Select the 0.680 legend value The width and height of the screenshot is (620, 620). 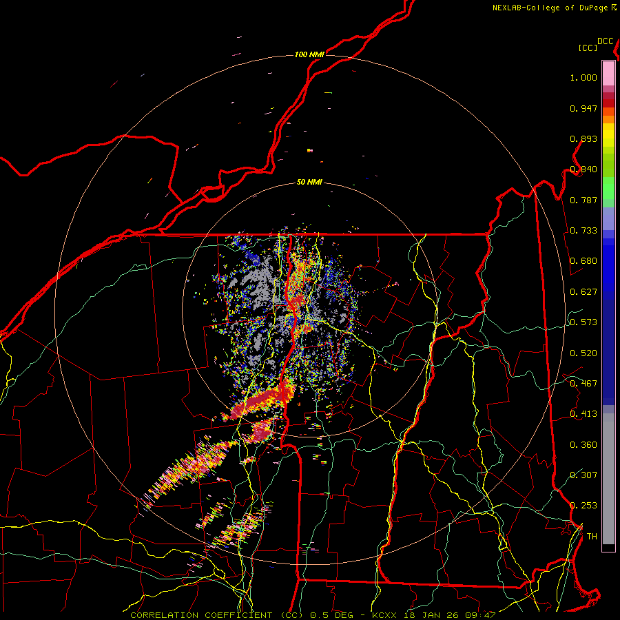click(583, 261)
